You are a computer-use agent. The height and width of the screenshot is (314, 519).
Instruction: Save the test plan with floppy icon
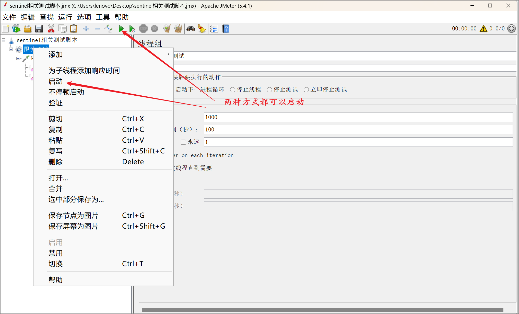pyautogui.click(x=39, y=29)
